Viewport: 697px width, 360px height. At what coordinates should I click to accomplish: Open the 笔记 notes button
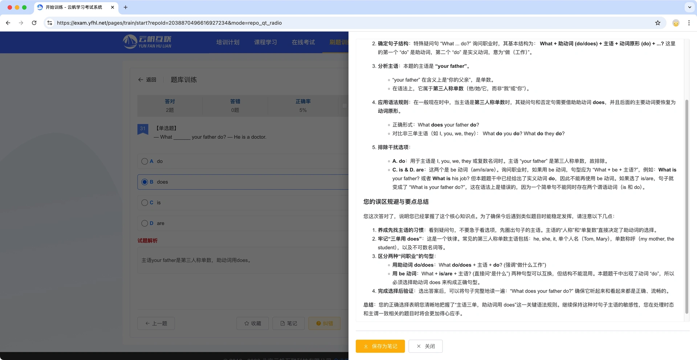(289, 323)
